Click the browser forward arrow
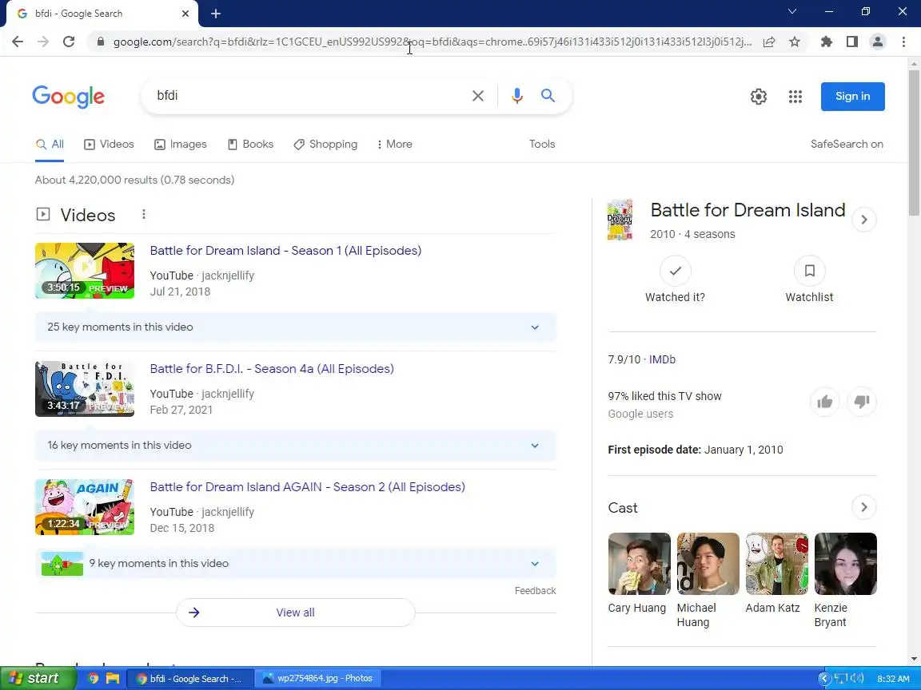921x690 pixels. 43,42
